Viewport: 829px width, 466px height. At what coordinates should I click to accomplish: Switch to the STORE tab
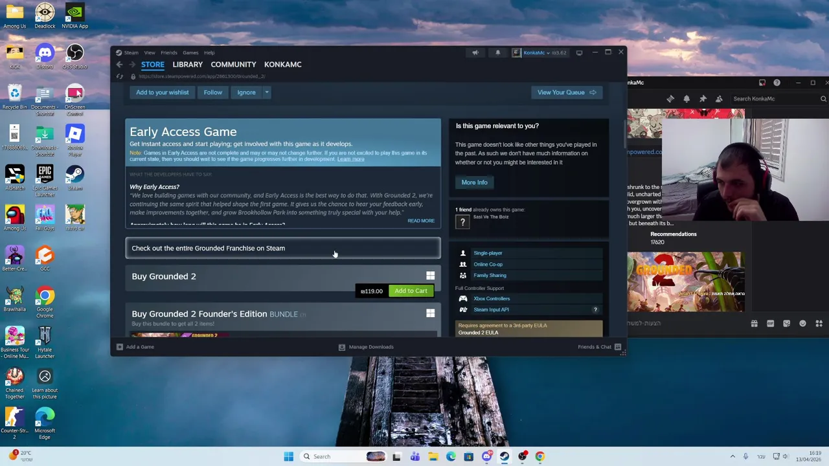point(153,64)
